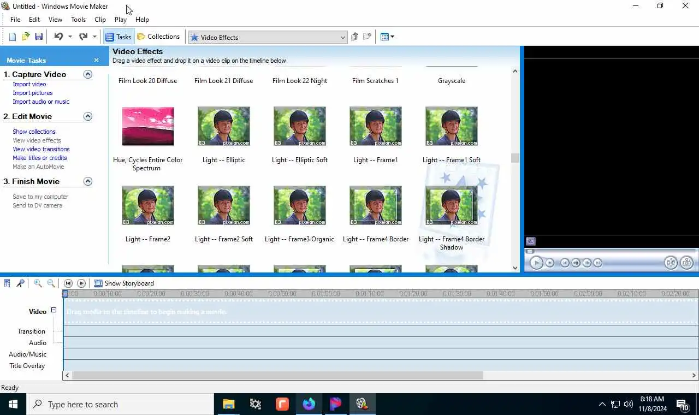Click the New Collection Folder icon

(368, 37)
